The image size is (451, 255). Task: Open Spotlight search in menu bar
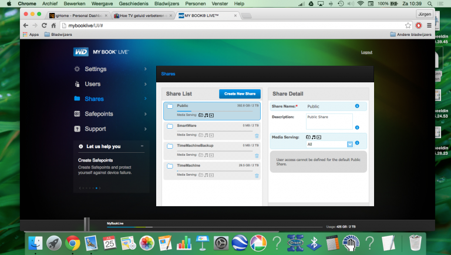(x=430, y=4)
